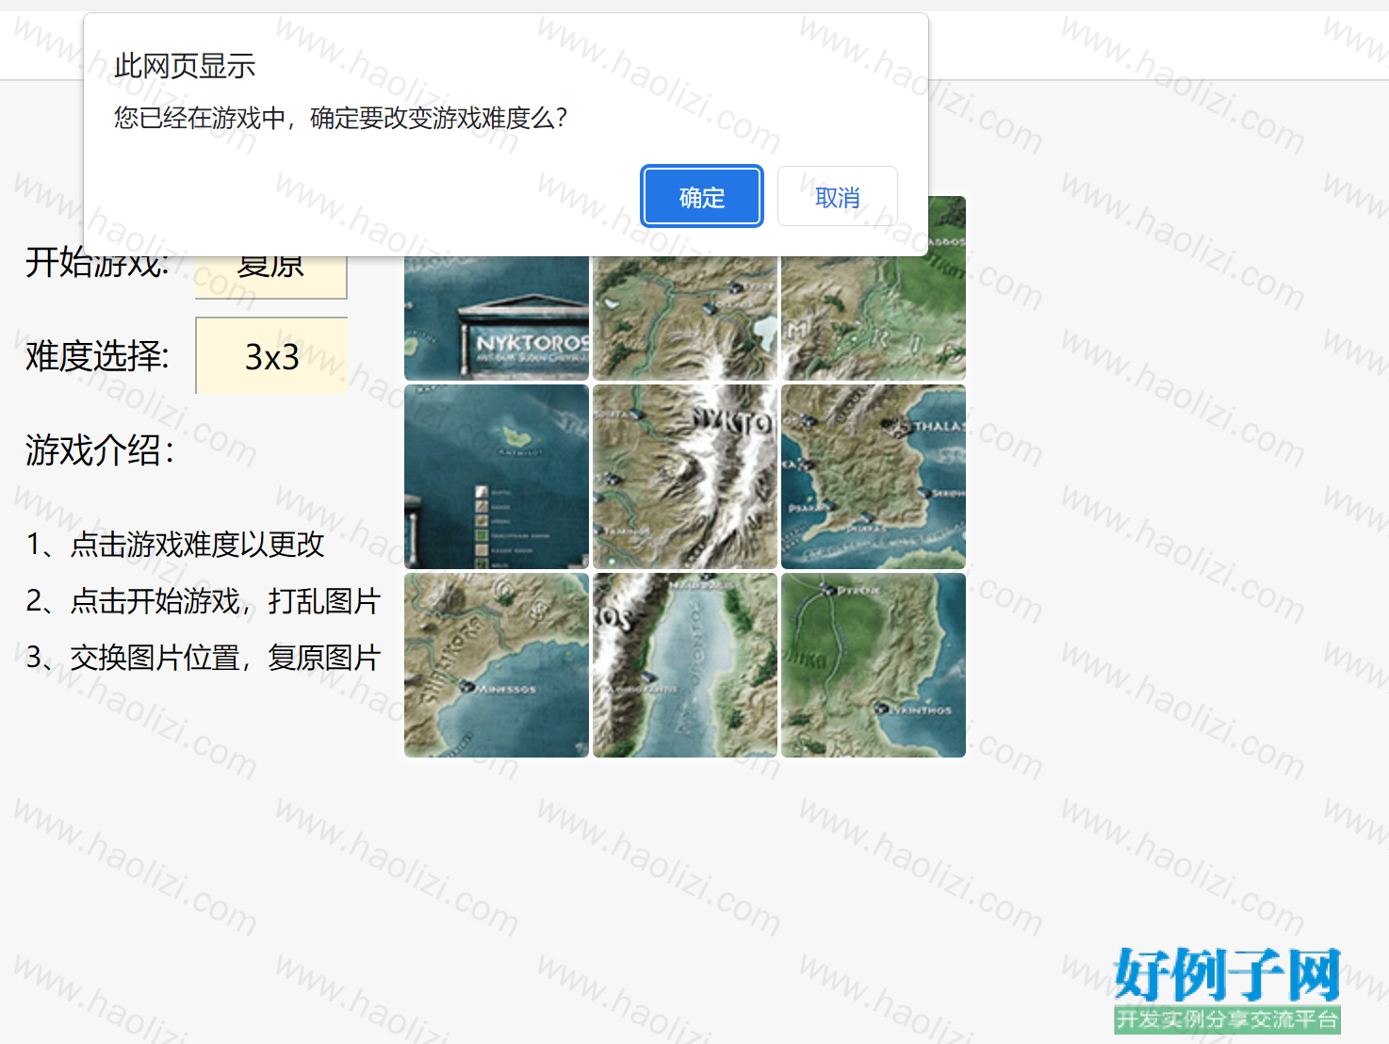Select the top-right green coast puzzle tile
Screen dimensions: 1389x1044
click(874, 288)
